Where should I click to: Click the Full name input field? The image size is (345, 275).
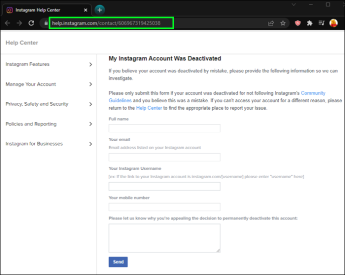[x=164, y=128]
